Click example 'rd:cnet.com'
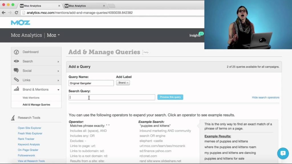292x164 pixels. coord(148,156)
